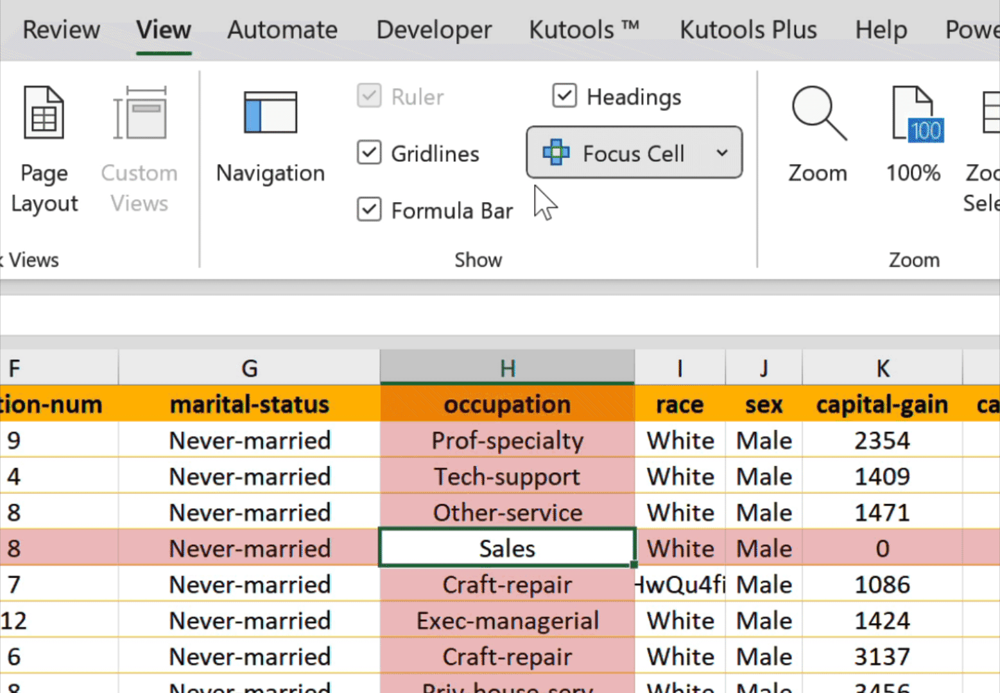1000x693 pixels.
Task: Click the sex header cell
Action: pyautogui.click(x=764, y=404)
